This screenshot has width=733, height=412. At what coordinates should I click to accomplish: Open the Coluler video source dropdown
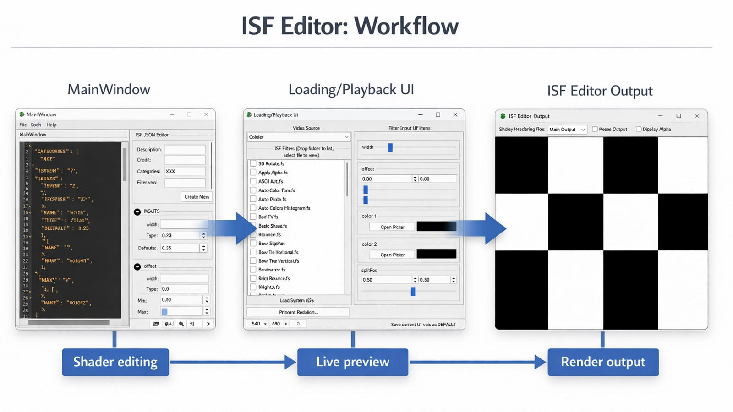tap(299, 137)
